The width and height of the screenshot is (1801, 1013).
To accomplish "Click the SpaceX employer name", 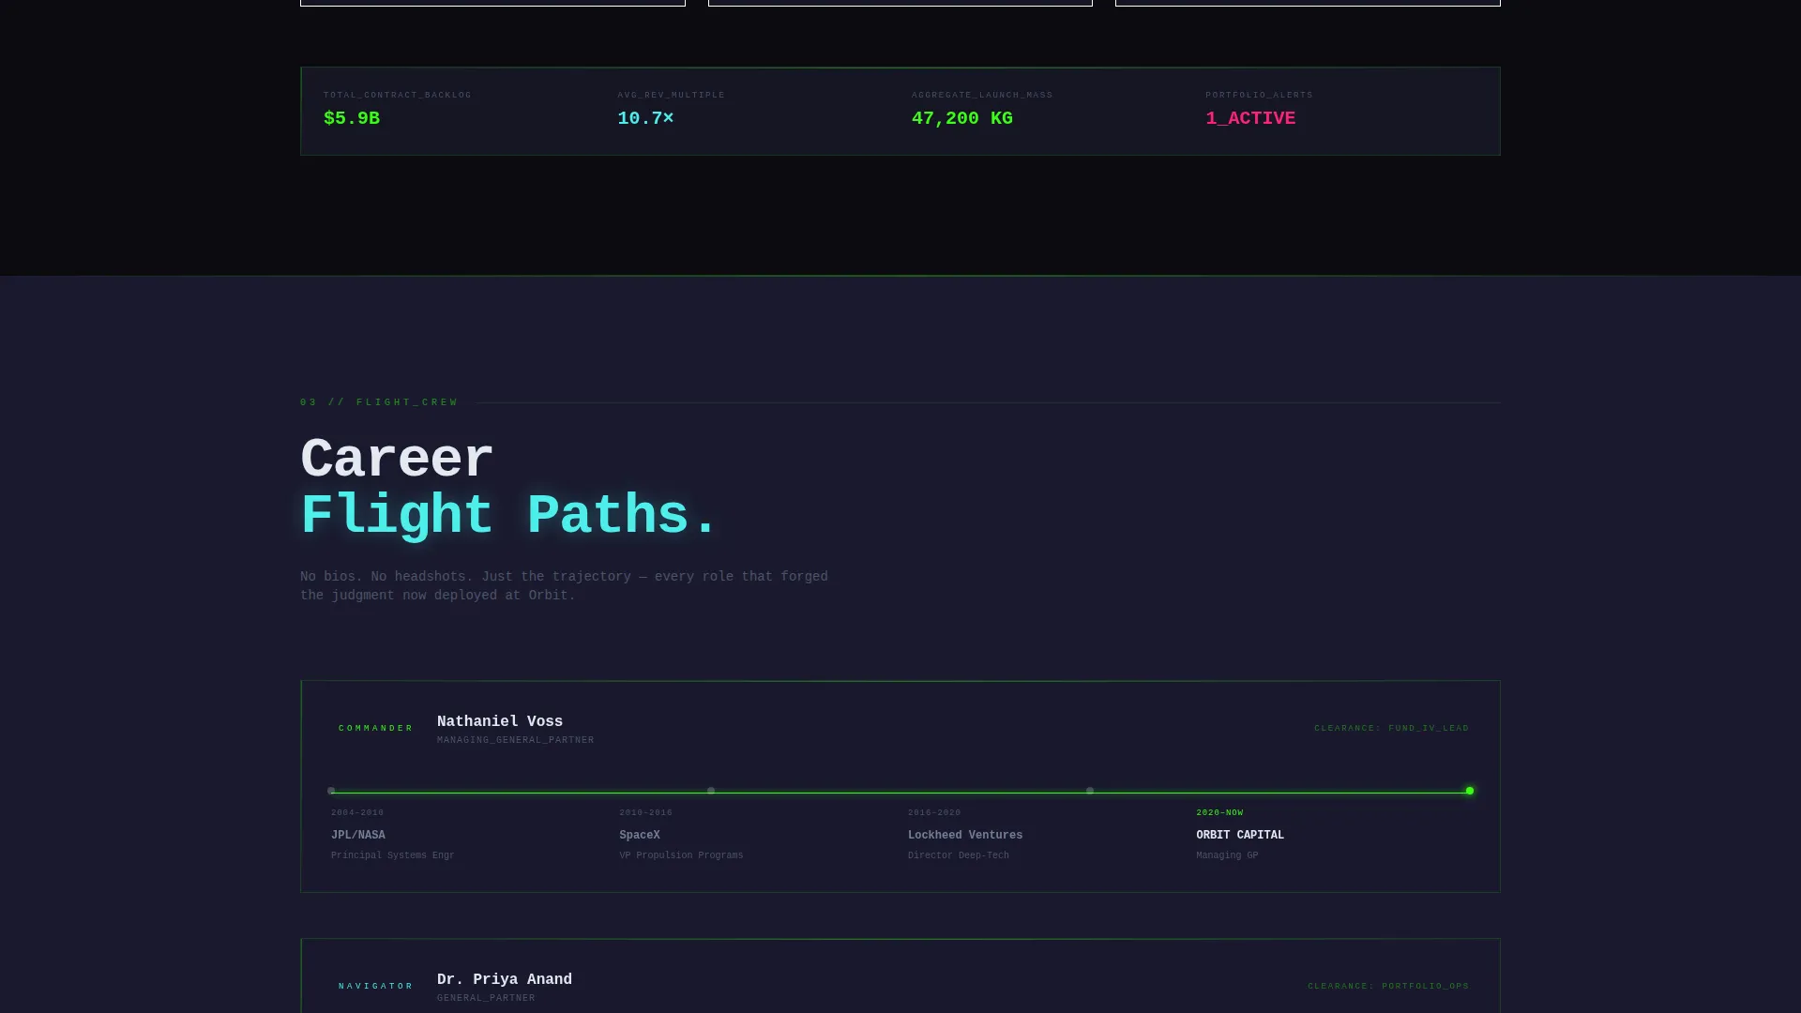I will point(640,835).
